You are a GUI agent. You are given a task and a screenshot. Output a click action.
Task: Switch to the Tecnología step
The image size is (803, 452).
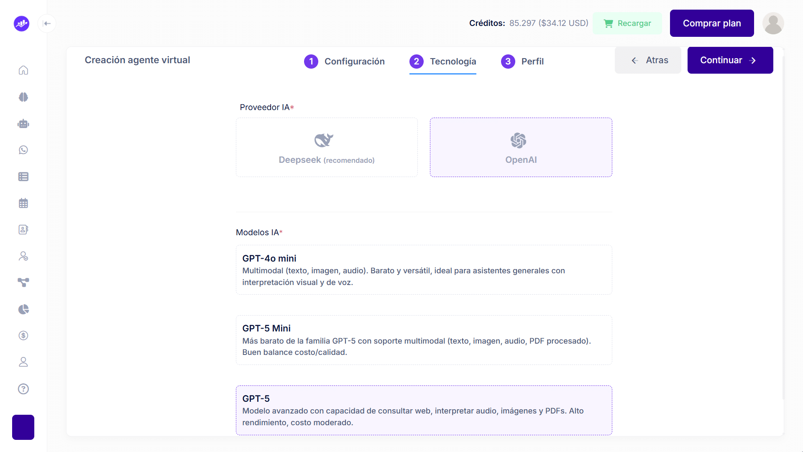click(443, 62)
